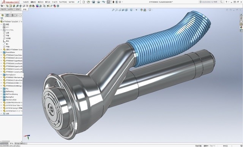Open the search box dropdown arrow
Viewport: 243px width, 147px height.
[x=223, y=2]
